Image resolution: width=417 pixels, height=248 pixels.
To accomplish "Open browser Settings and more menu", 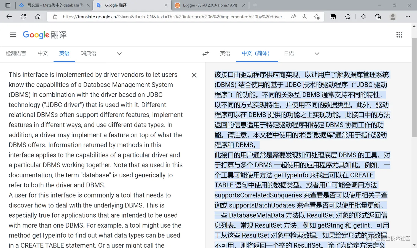I will click(x=408, y=17).
